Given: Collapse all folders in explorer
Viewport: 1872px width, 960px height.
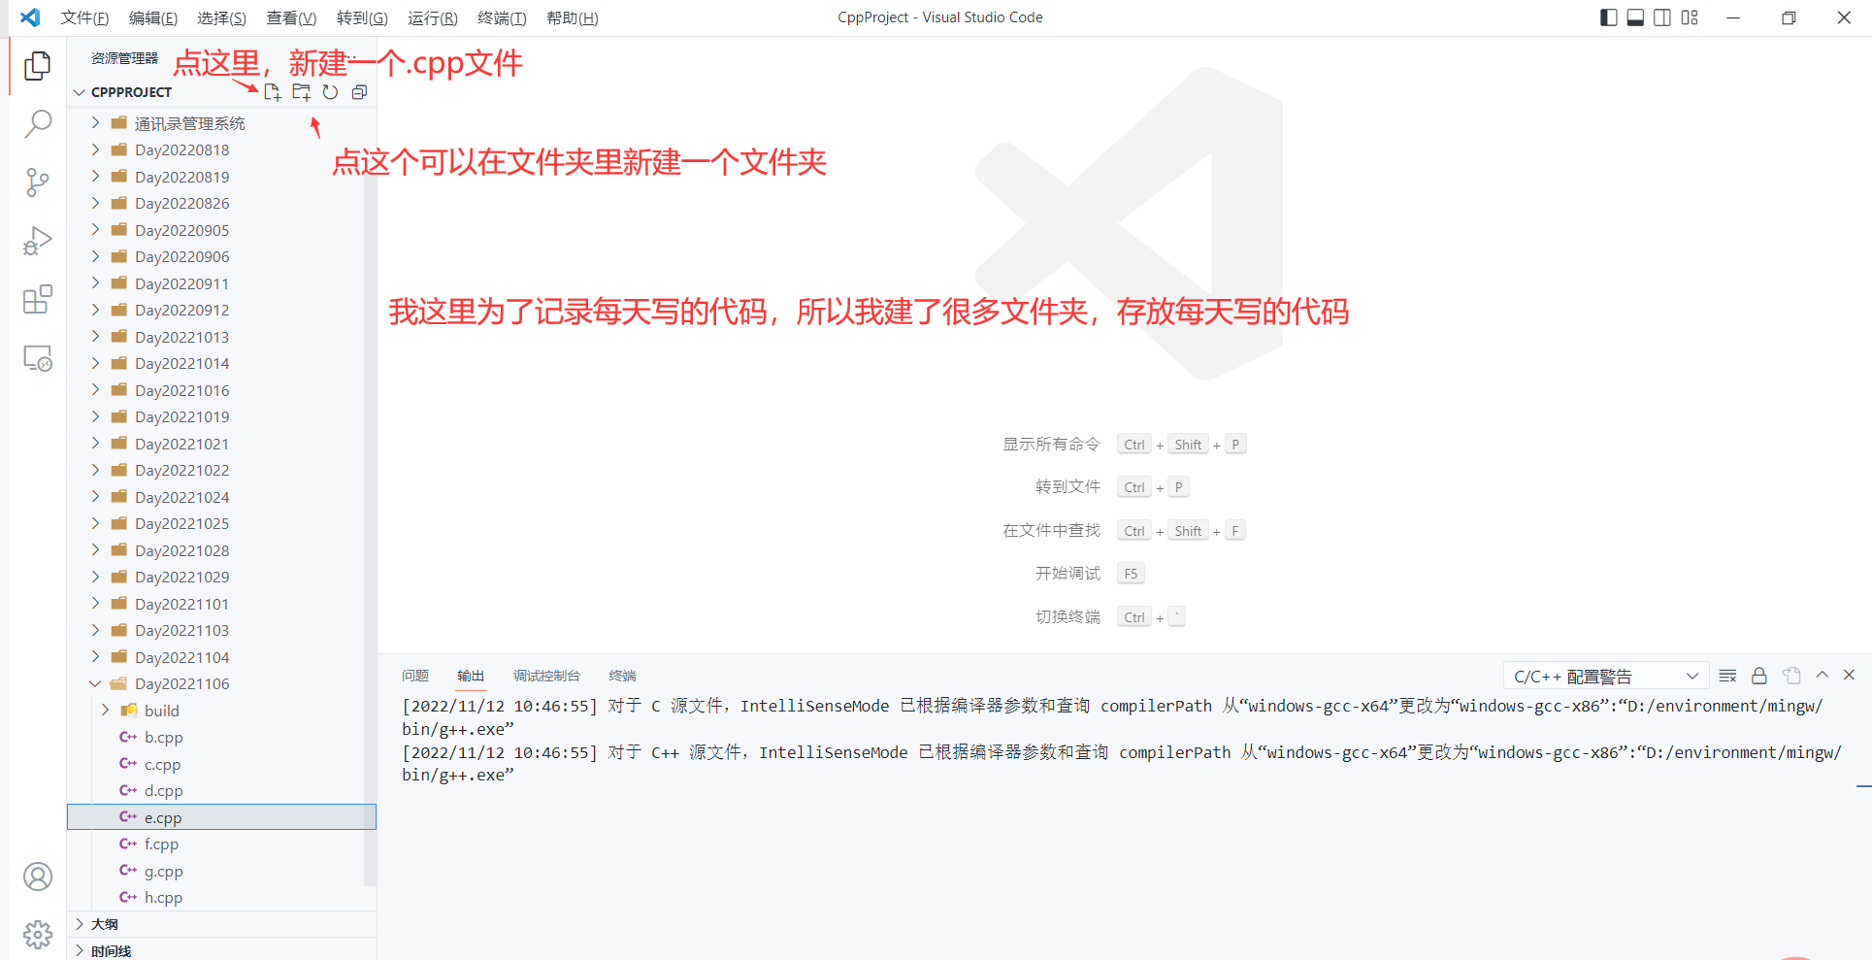Looking at the screenshot, I should click(x=359, y=92).
